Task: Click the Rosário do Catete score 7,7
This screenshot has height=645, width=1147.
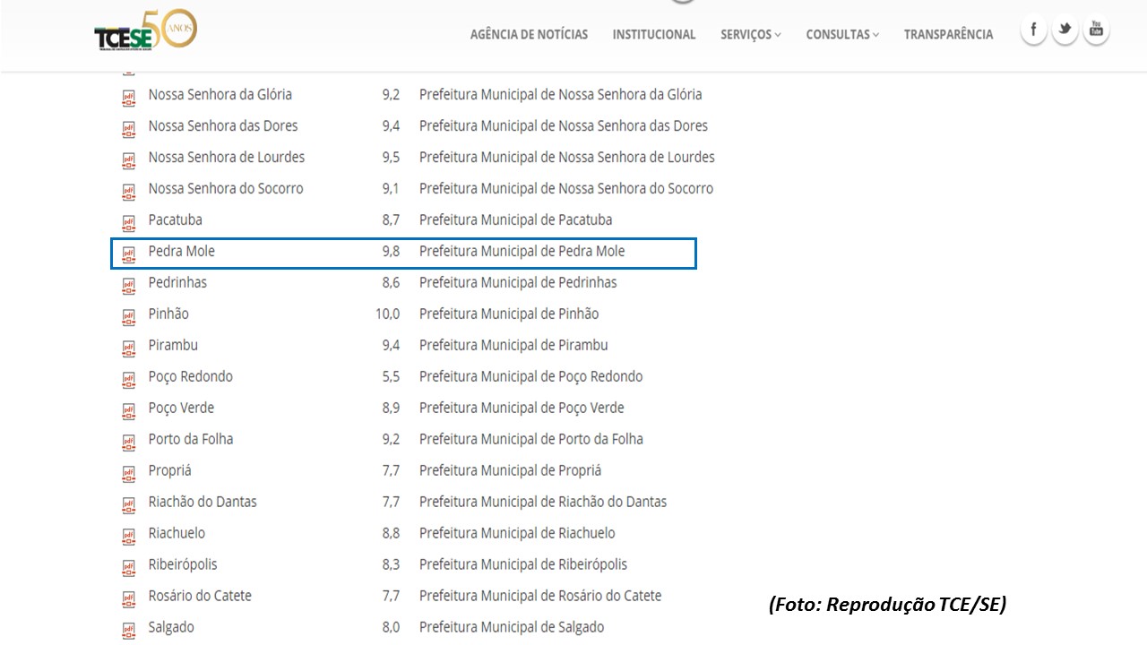Action: tap(391, 596)
